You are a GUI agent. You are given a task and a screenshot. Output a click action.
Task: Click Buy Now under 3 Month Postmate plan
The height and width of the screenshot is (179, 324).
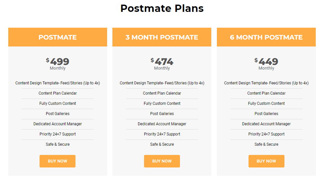[162, 161]
